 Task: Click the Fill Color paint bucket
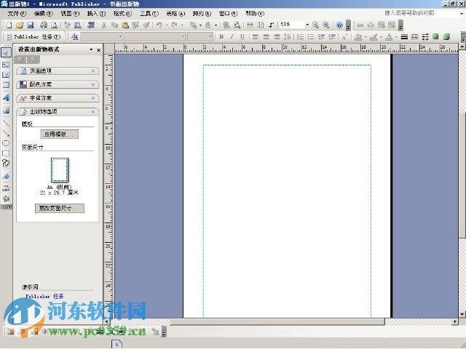358,37
